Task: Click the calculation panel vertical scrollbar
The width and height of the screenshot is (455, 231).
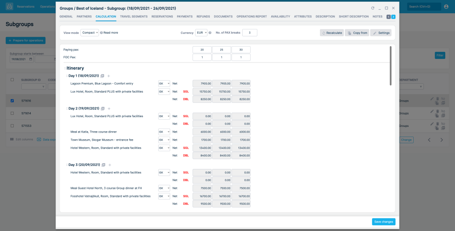Action: click(x=391, y=66)
